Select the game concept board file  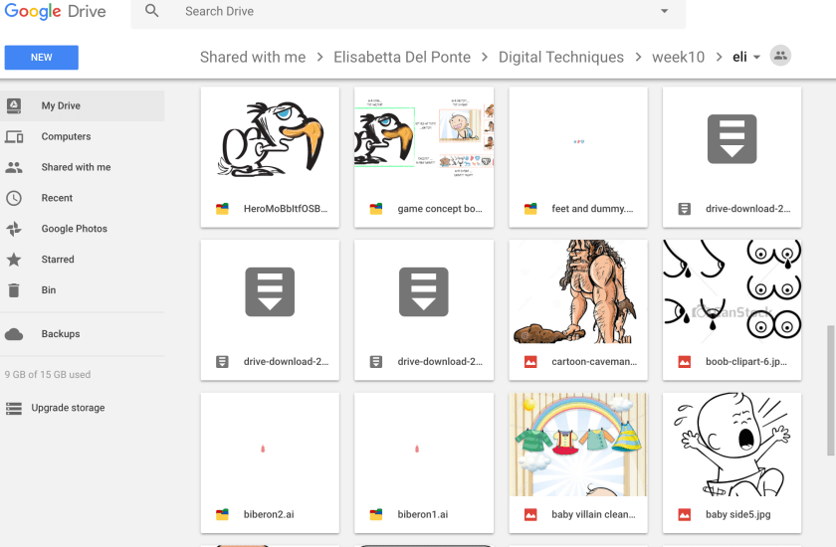[x=424, y=139]
